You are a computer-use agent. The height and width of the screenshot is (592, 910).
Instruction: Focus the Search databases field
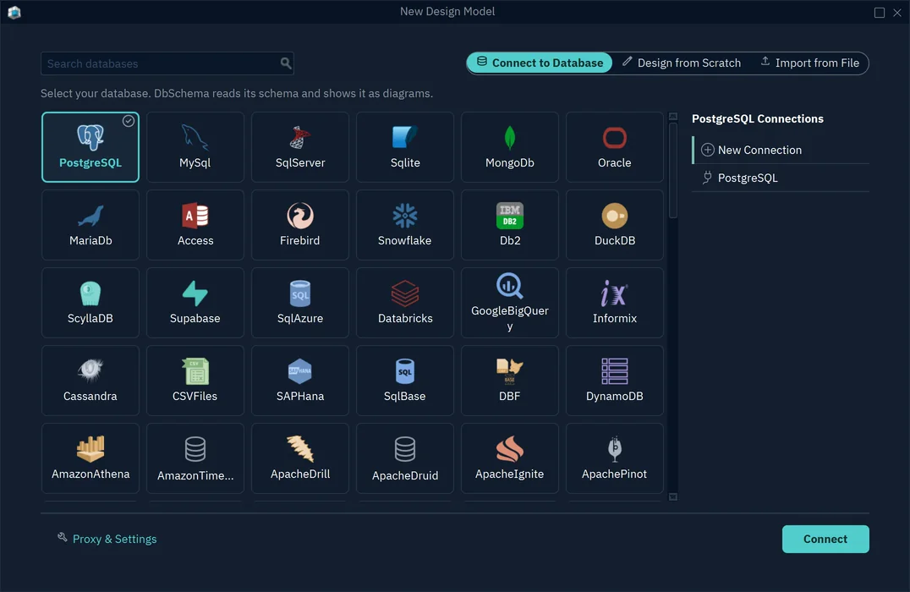click(167, 63)
